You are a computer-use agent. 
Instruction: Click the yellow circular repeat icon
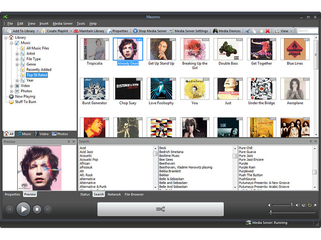310,205
